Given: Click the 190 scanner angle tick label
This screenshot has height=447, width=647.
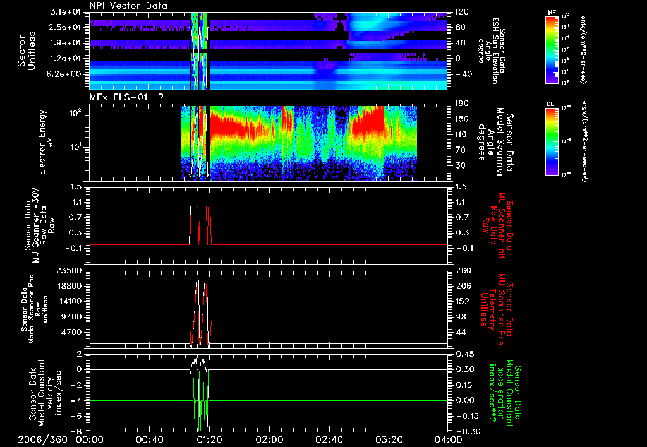Looking at the screenshot, I should point(462,104).
